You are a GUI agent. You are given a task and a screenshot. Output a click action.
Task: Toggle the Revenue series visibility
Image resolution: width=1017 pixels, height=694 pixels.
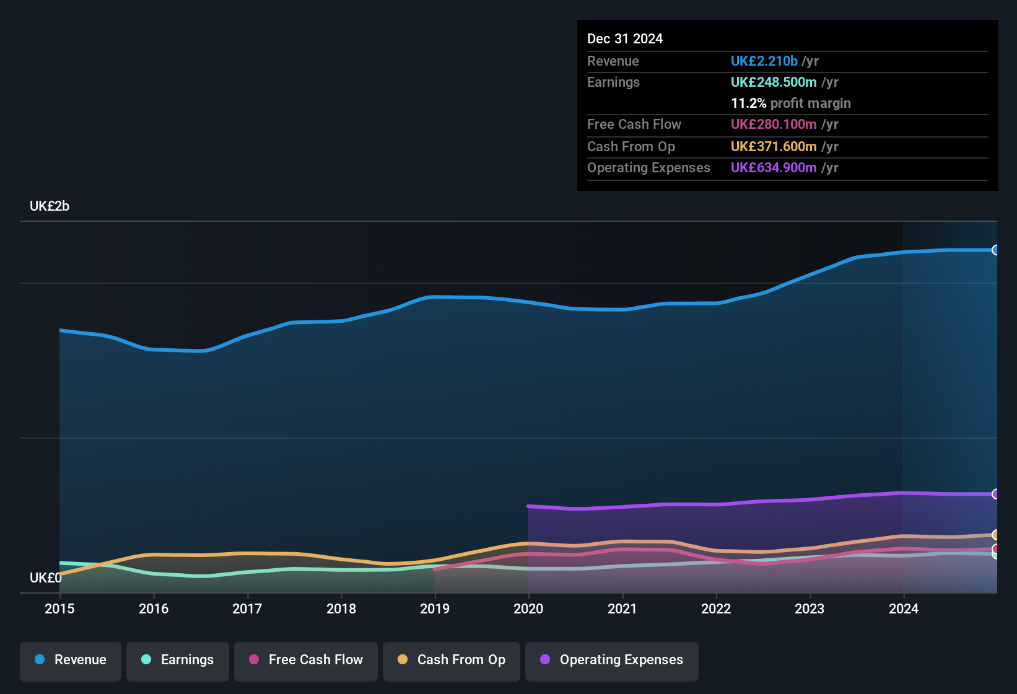point(70,660)
